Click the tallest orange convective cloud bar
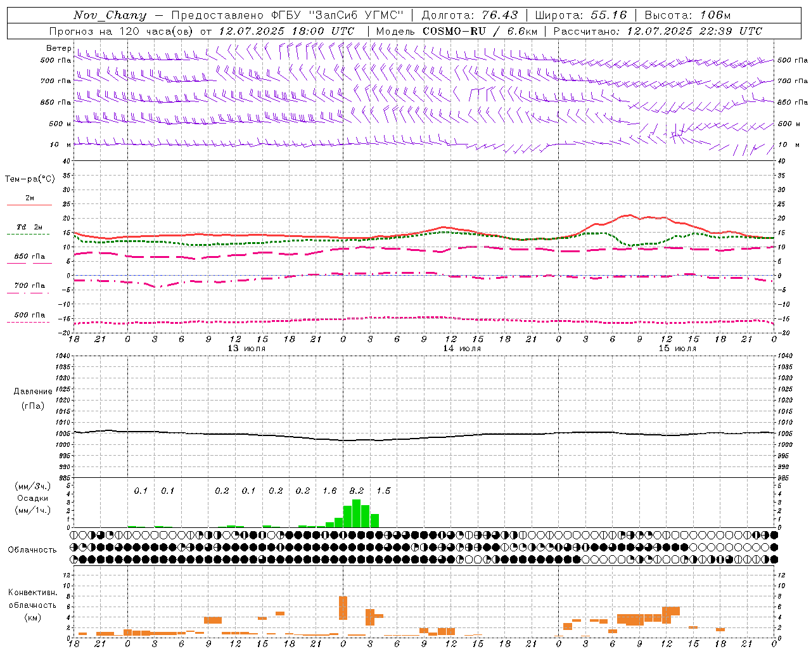 click(x=343, y=608)
